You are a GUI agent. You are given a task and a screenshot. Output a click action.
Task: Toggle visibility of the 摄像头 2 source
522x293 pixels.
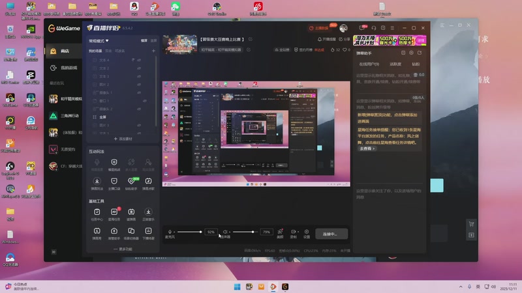[x=139, y=109]
